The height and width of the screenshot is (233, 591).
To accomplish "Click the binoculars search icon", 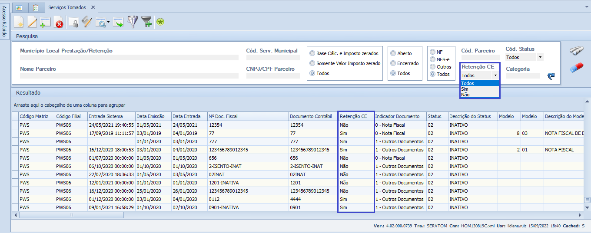I will pos(576,51).
